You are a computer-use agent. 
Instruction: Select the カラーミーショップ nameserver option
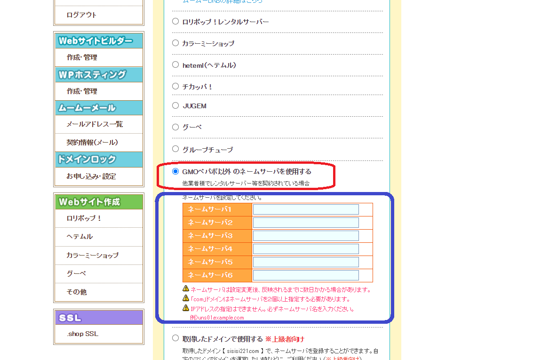coord(175,43)
